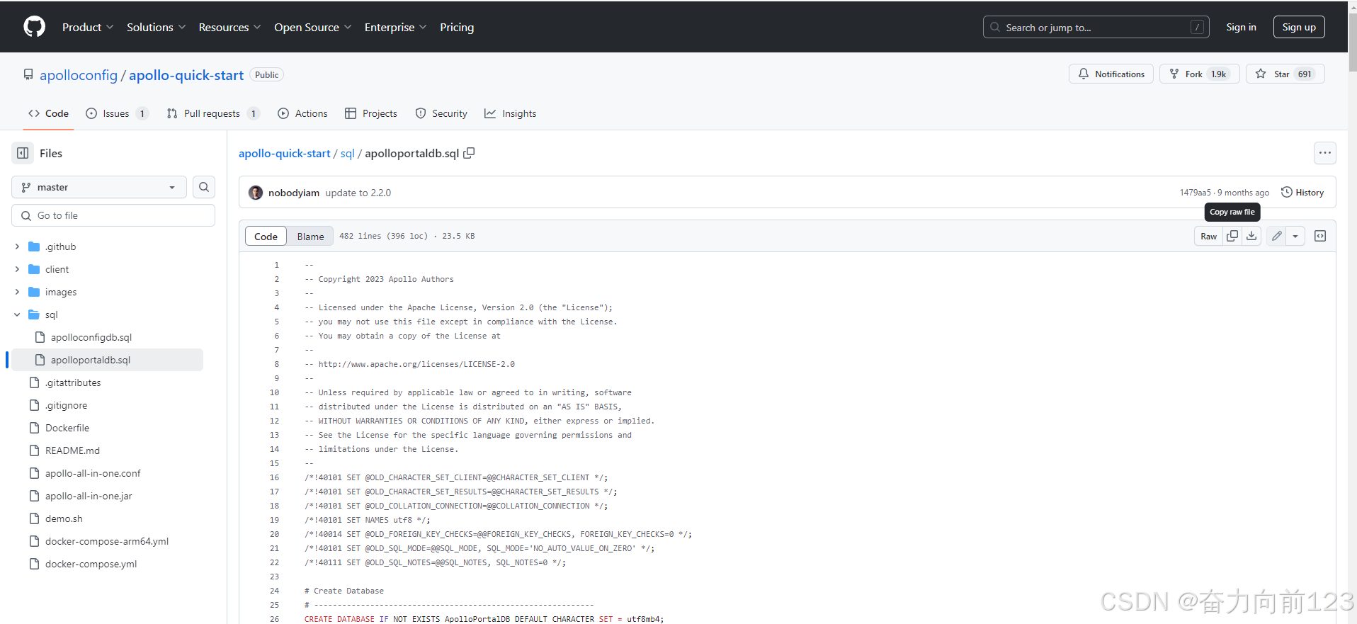Open the Projects tab

click(x=371, y=113)
